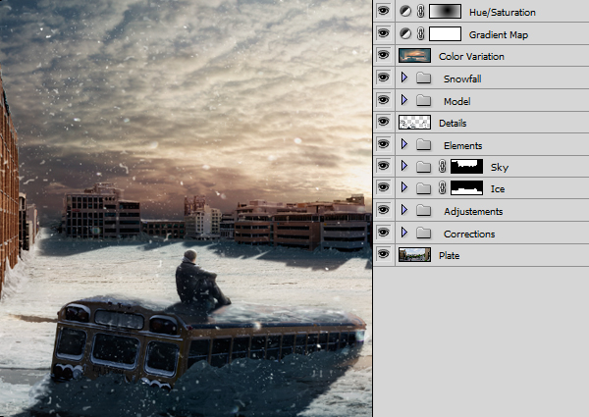
Task: Click the Details layer thumbnail
Action: point(414,123)
